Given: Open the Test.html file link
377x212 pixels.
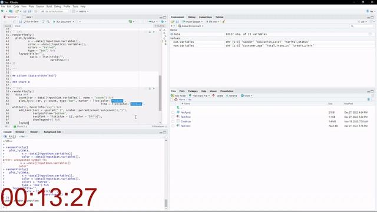Looking at the screenshot, I should tap(186, 126).
